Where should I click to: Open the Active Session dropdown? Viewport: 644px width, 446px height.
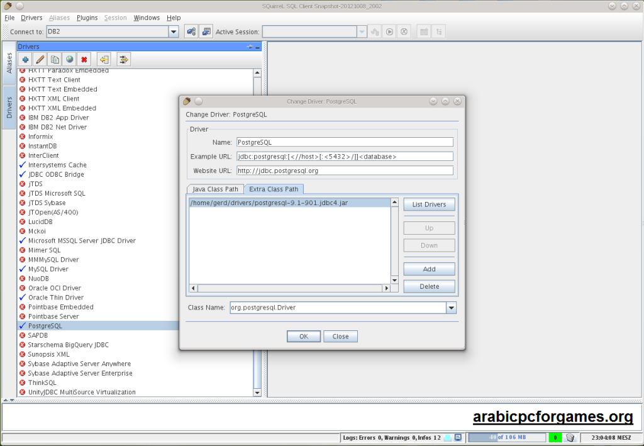(x=362, y=31)
